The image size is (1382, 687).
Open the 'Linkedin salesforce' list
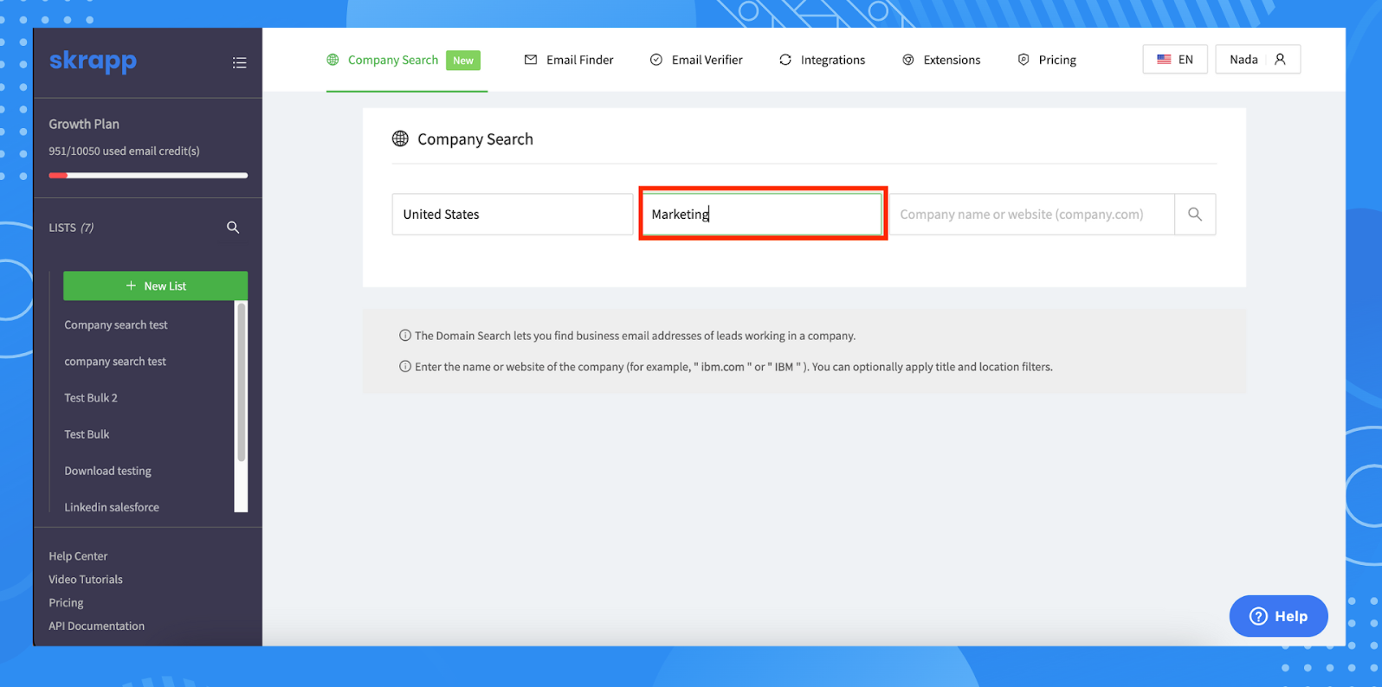[112, 507]
